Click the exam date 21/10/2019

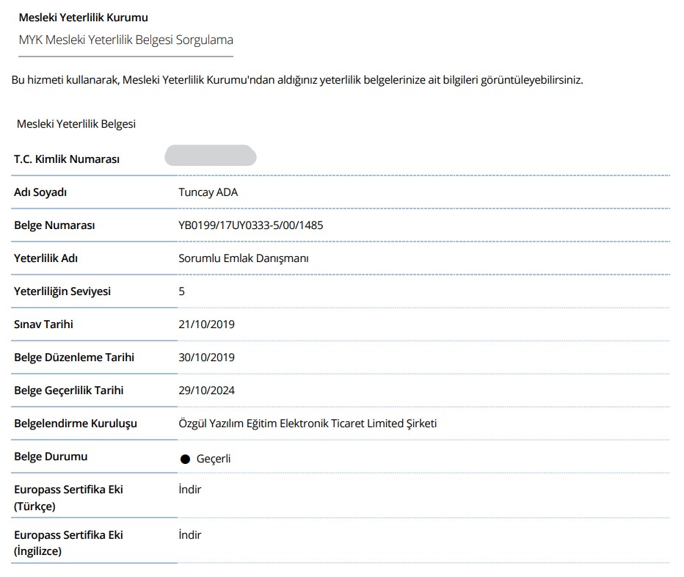point(206,324)
